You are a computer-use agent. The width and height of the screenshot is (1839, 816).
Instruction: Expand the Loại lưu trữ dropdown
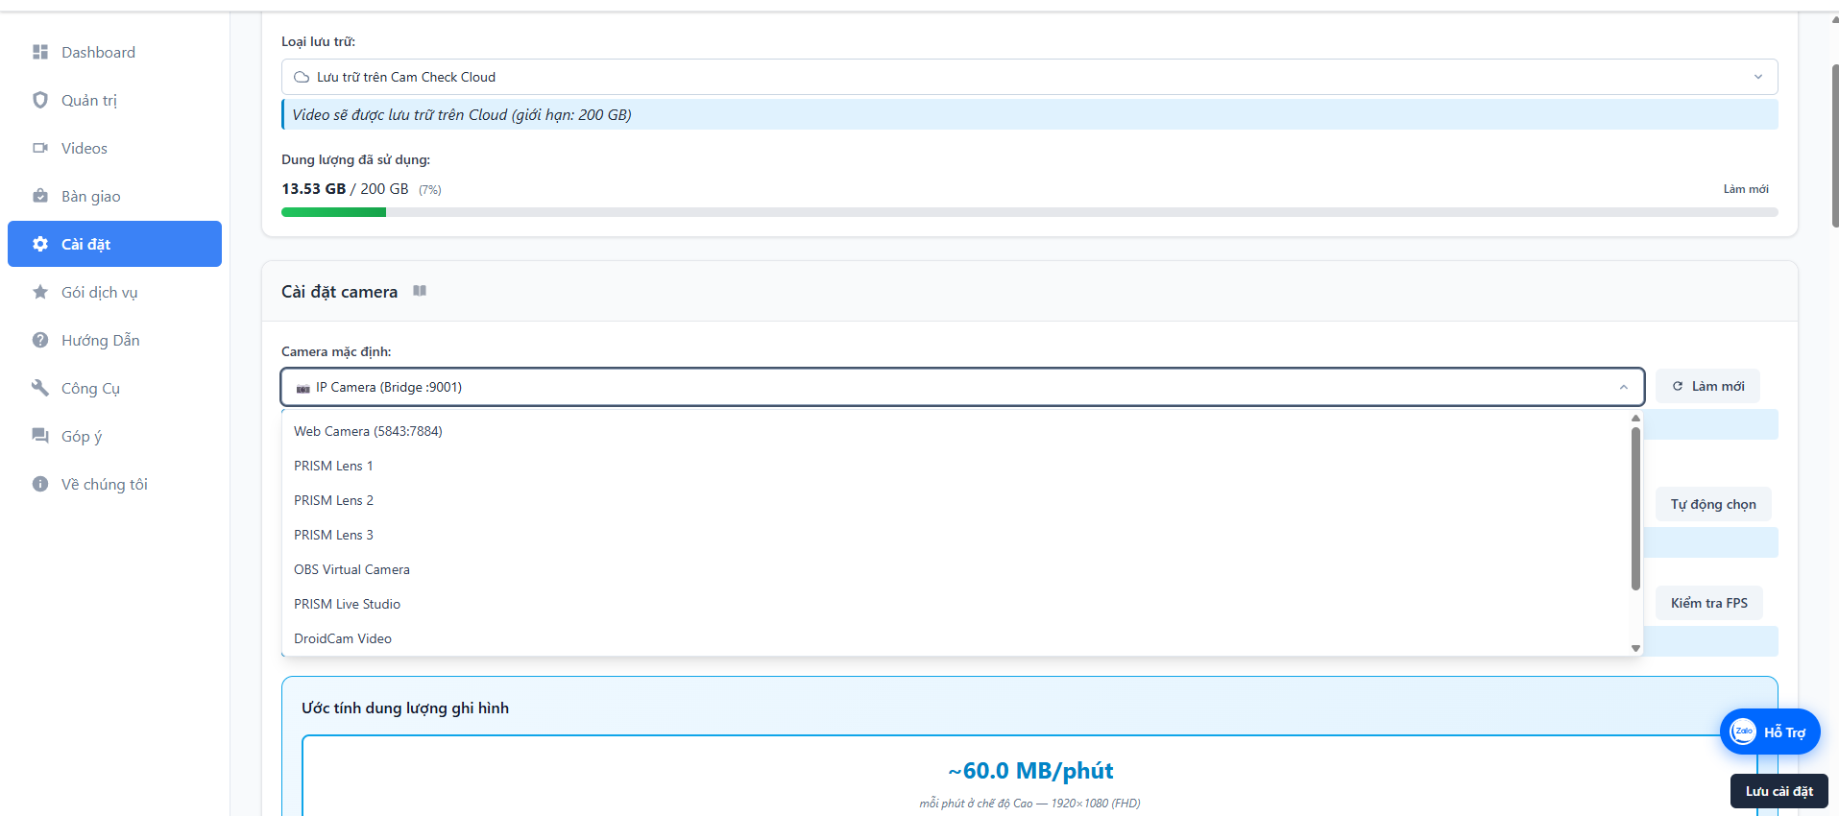pyautogui.click(x=1029, y=77)
